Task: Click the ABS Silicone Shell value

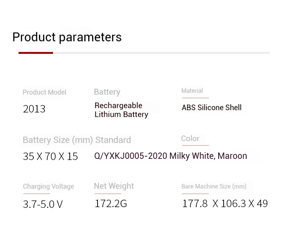Action: 211,108
